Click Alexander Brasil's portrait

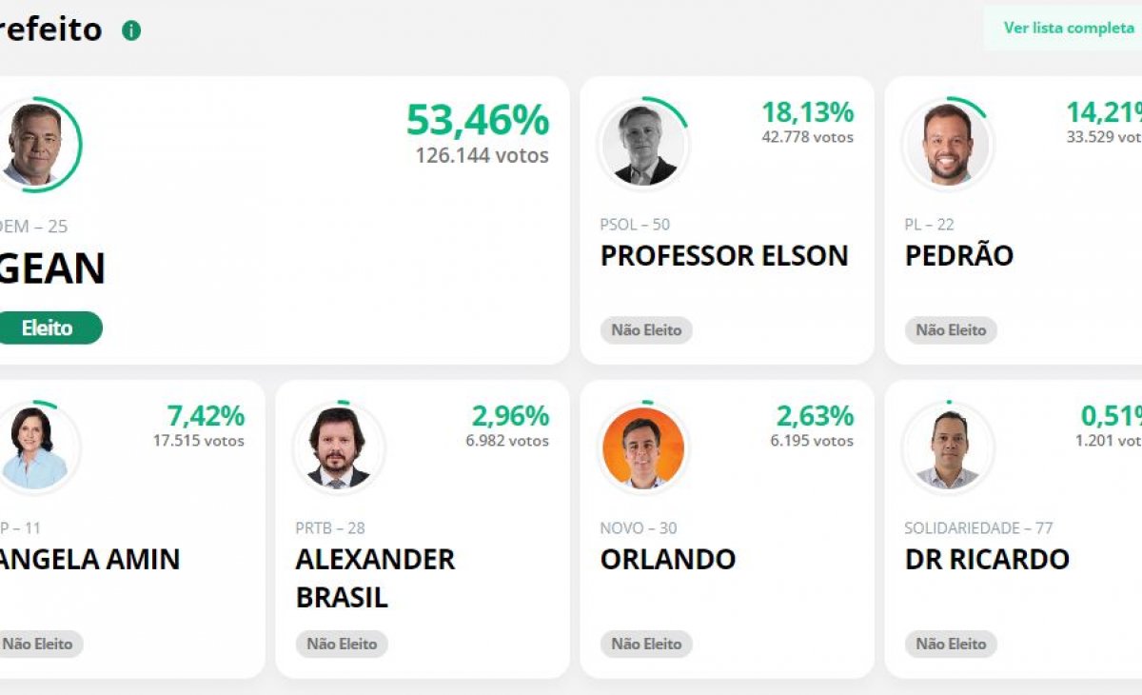339,447
